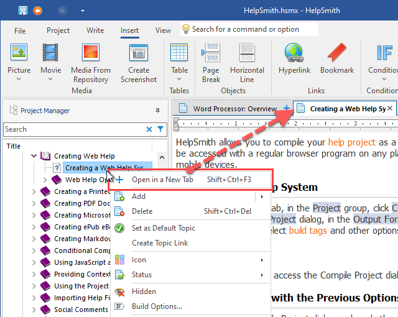Choose Create Topic Link

click(x=190, y=243)
